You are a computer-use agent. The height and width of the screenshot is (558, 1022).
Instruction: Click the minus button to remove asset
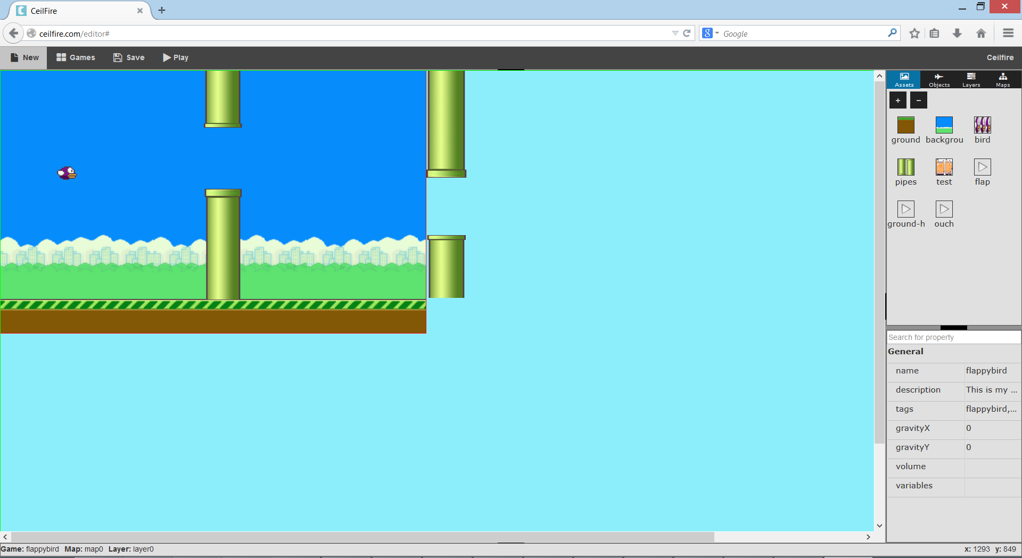918,100
